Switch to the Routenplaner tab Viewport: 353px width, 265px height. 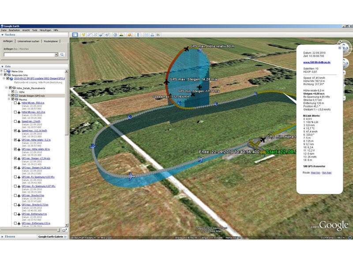[51, 41]
